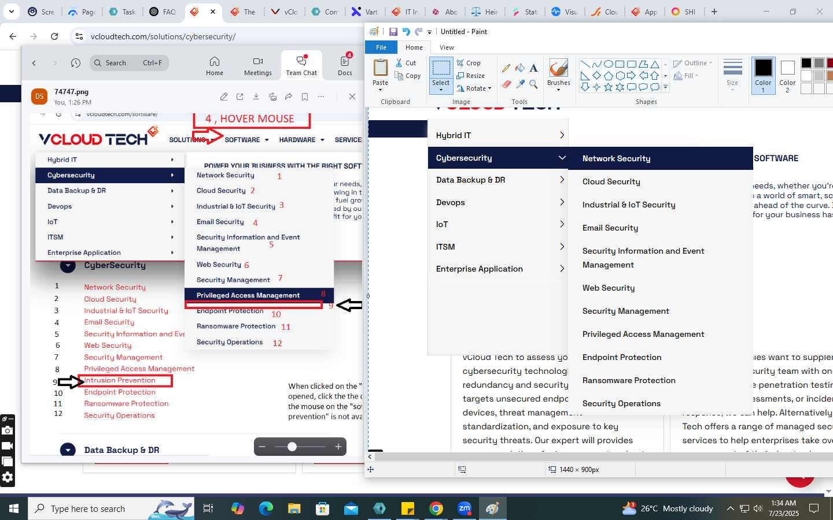
Task: Click the Chrome address bar URL
Action: [x=163, y=36]
